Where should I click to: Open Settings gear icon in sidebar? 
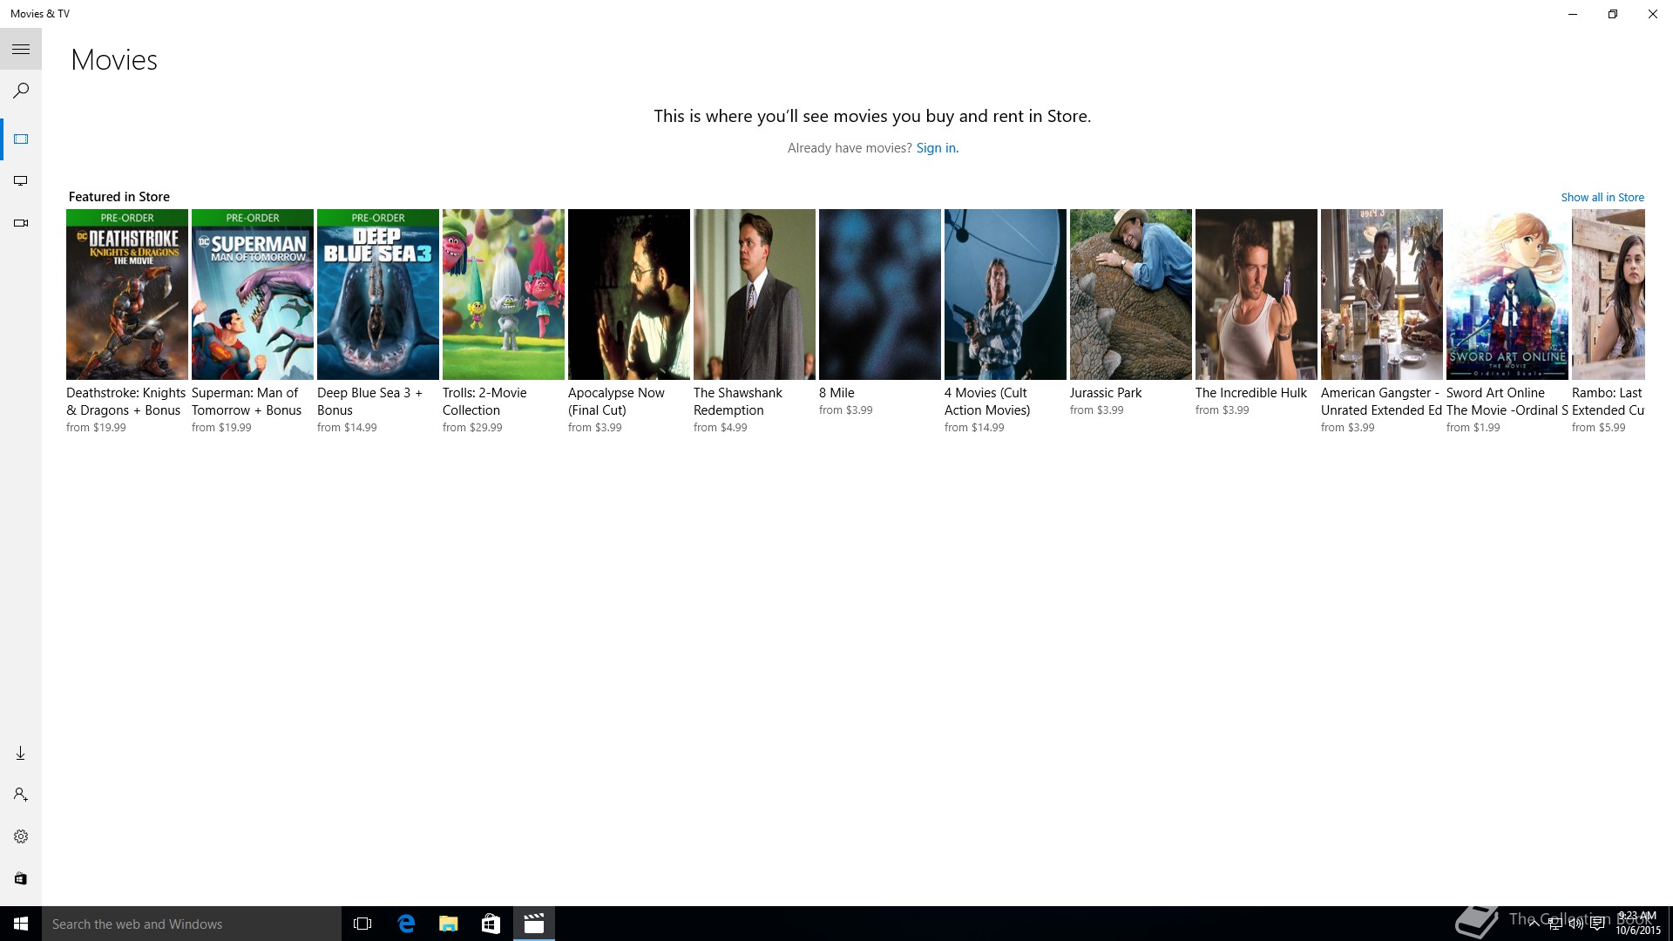pos(21,836)
